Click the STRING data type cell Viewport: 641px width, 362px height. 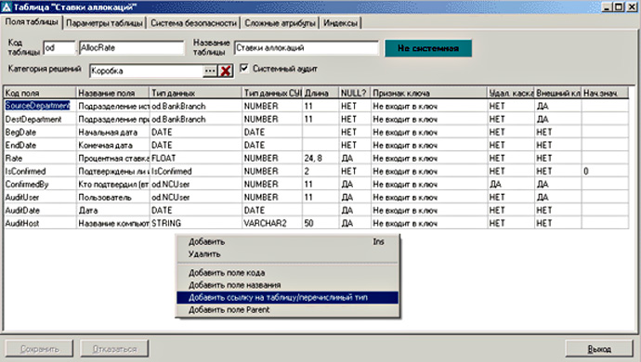(x=196, y=224)
